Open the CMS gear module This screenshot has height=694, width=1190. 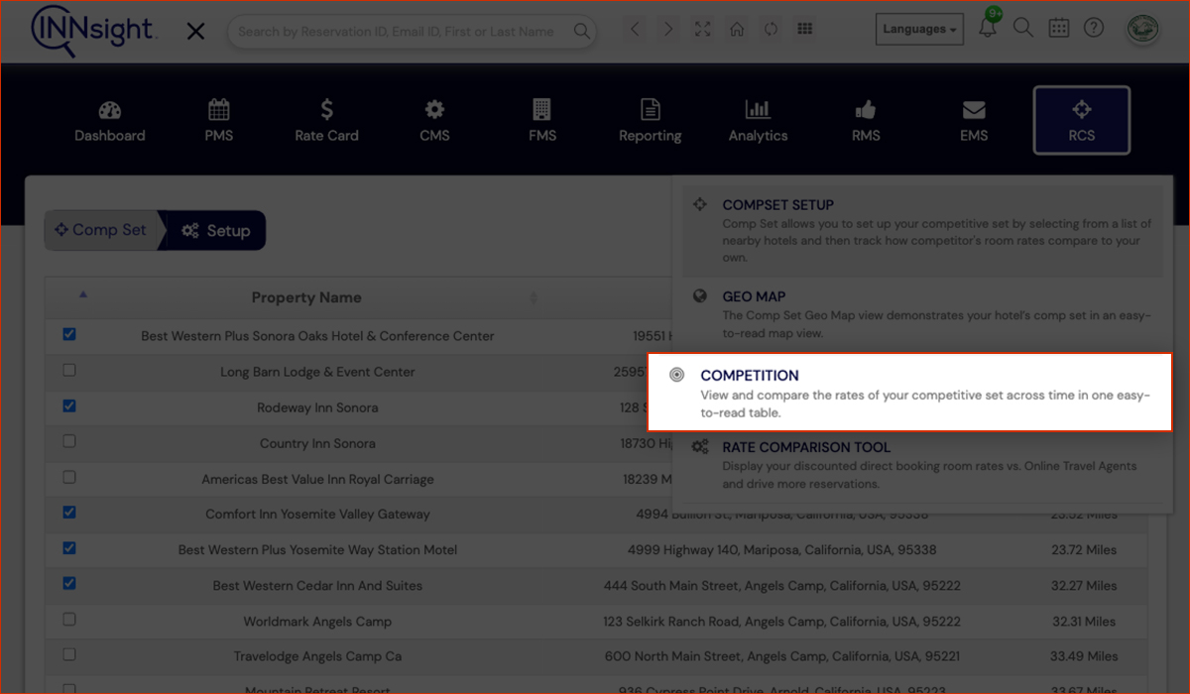pos(434,121)
